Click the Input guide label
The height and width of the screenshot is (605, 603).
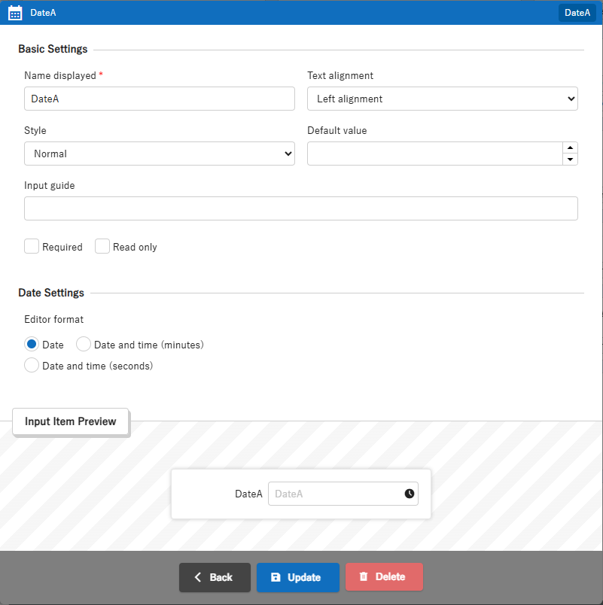point(50,186)
